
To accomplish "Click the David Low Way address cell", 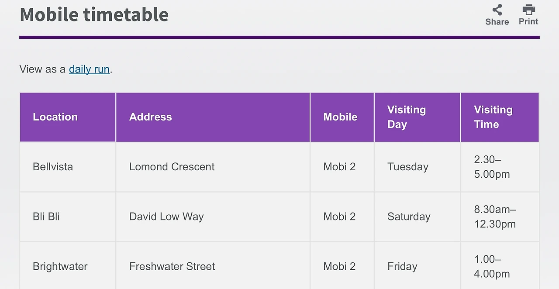I will pyautogui.click(x=166, y=217).
